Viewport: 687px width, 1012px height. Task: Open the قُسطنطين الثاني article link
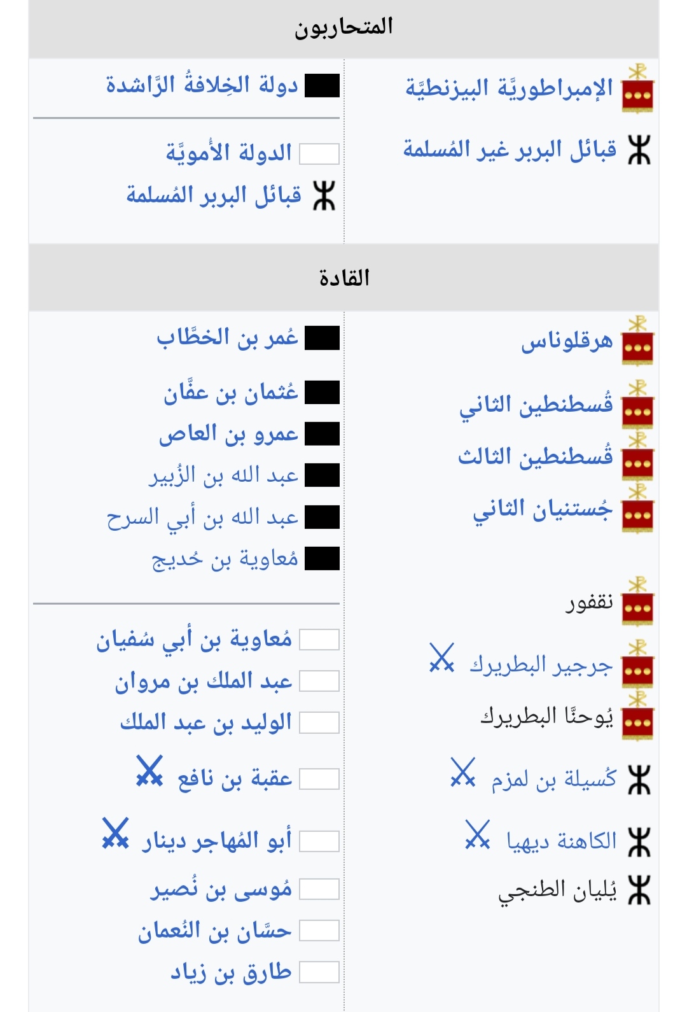[x=536, y=405]
